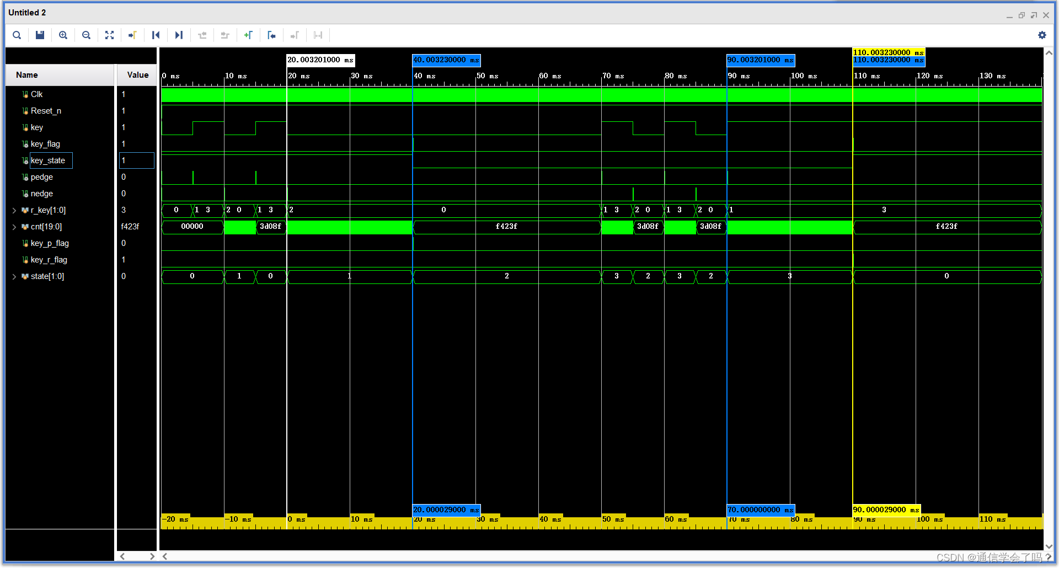Click the 90.000029000 ms relative cursor label

point(886,510)
